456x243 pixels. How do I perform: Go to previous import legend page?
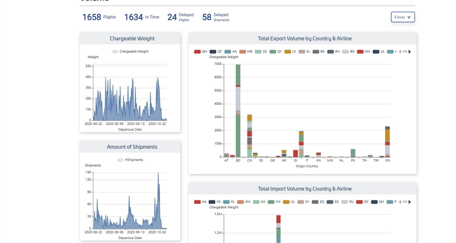tap(400, 202)
